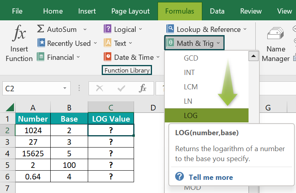Open Name Manager
Screen dimensions: 296x193
pyautogui.click(x=276, y=44)
